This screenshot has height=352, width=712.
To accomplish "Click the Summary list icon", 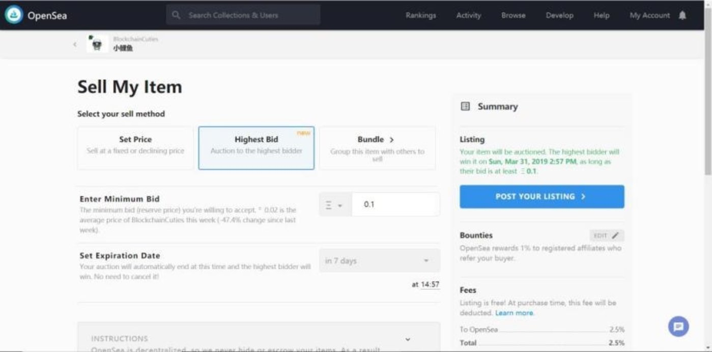I will (465, 106).
